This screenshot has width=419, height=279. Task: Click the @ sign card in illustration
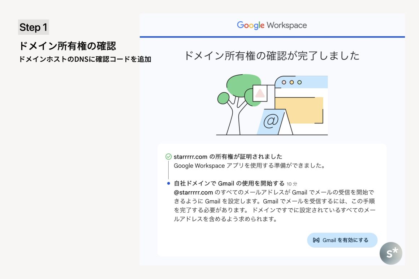tap(271, 122)
